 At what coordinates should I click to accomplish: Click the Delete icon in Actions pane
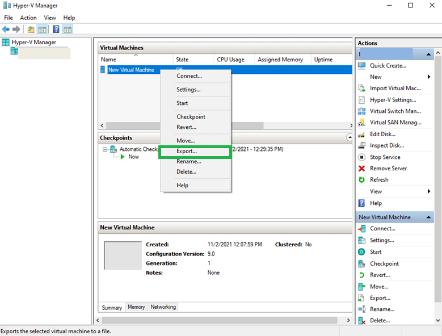361,321
